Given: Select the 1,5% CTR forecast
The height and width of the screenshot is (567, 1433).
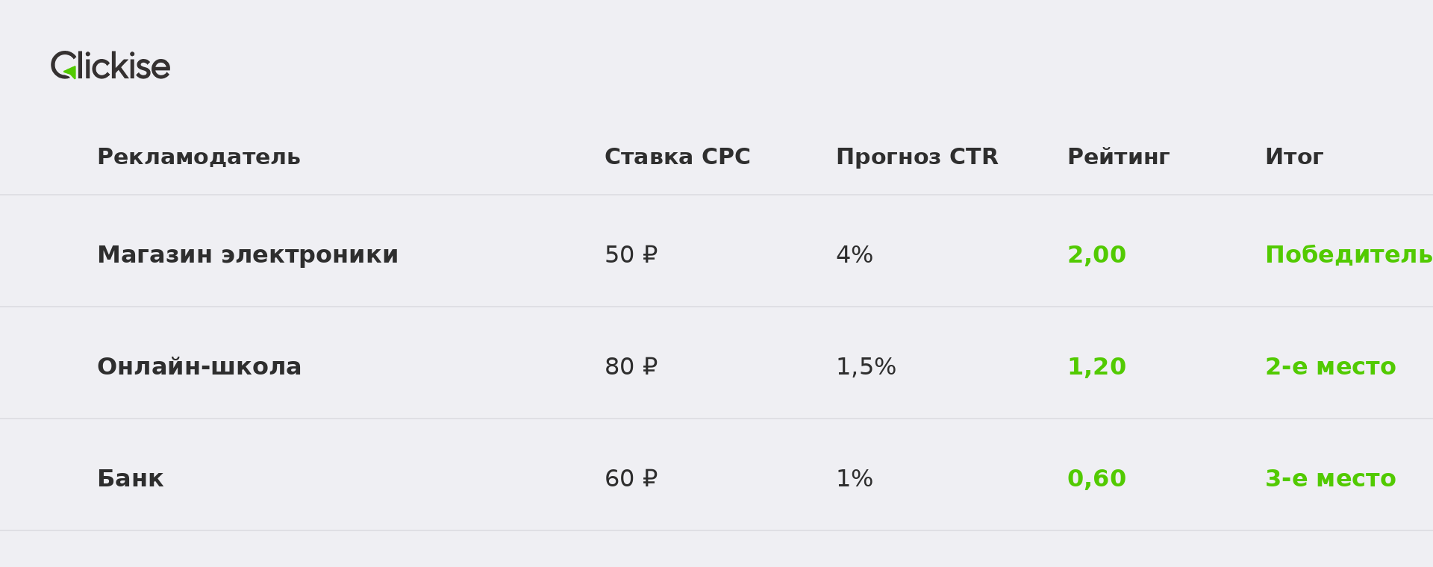Looking at the screenshot, I should point(866,367).
